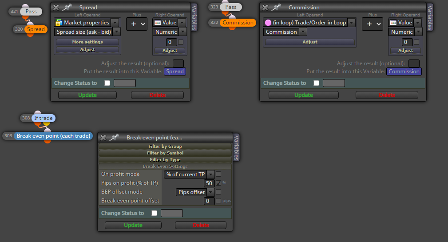Click Update in Break even point panel
This screenshot has height=242, width=448.
133,225
